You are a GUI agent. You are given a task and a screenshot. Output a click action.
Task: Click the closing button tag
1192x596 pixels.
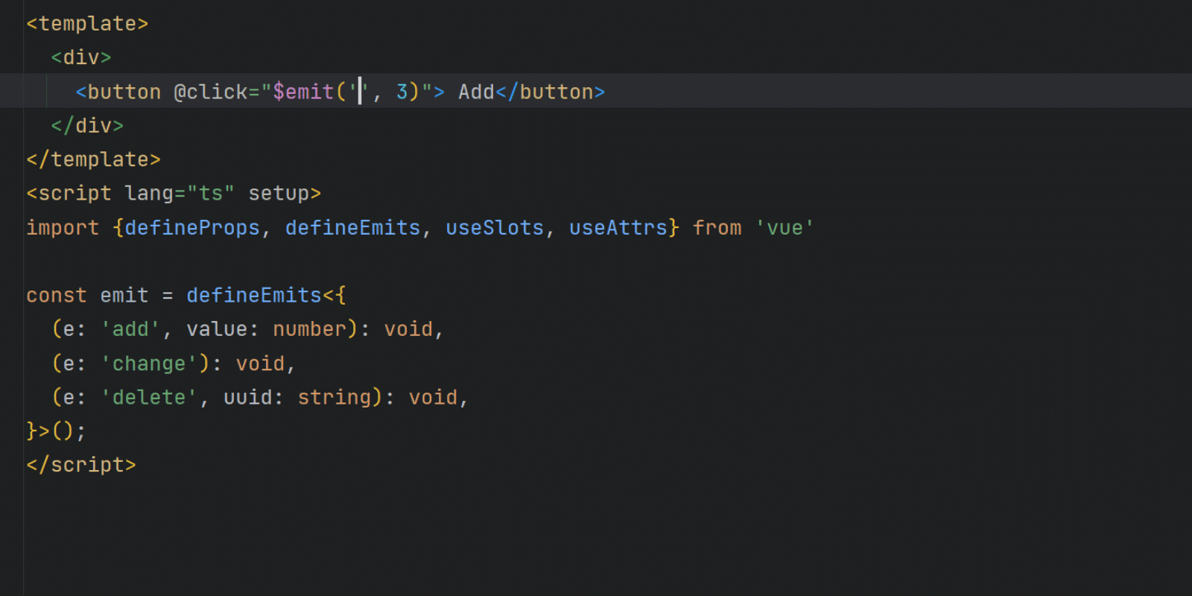550,92
